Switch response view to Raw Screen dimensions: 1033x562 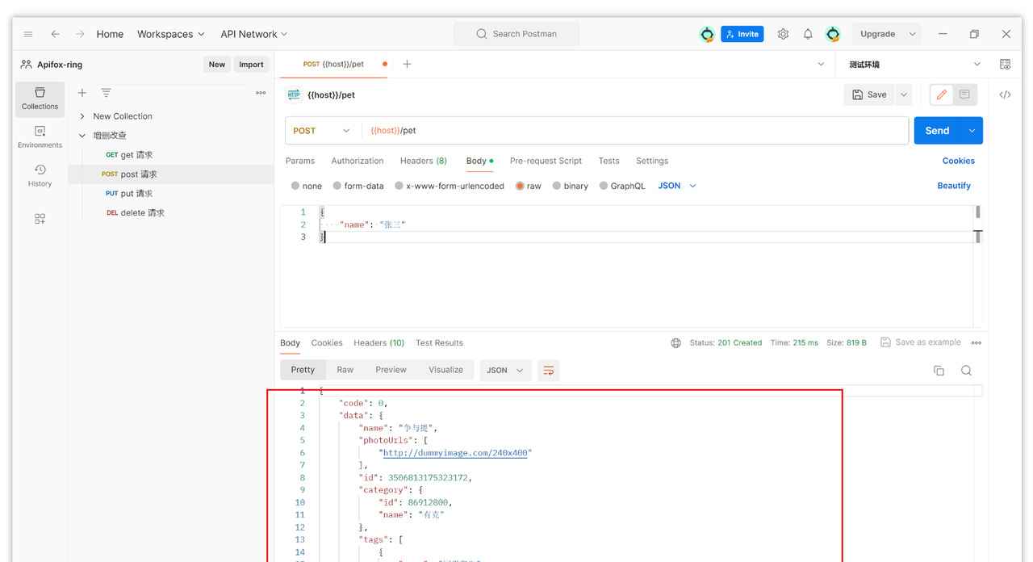click(x=345, y=370)
